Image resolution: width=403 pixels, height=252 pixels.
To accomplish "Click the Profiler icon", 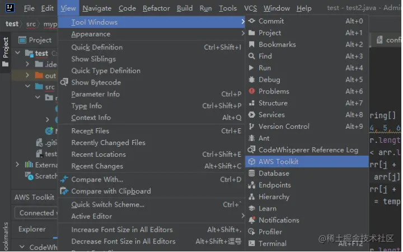I will tap(252, 232).
